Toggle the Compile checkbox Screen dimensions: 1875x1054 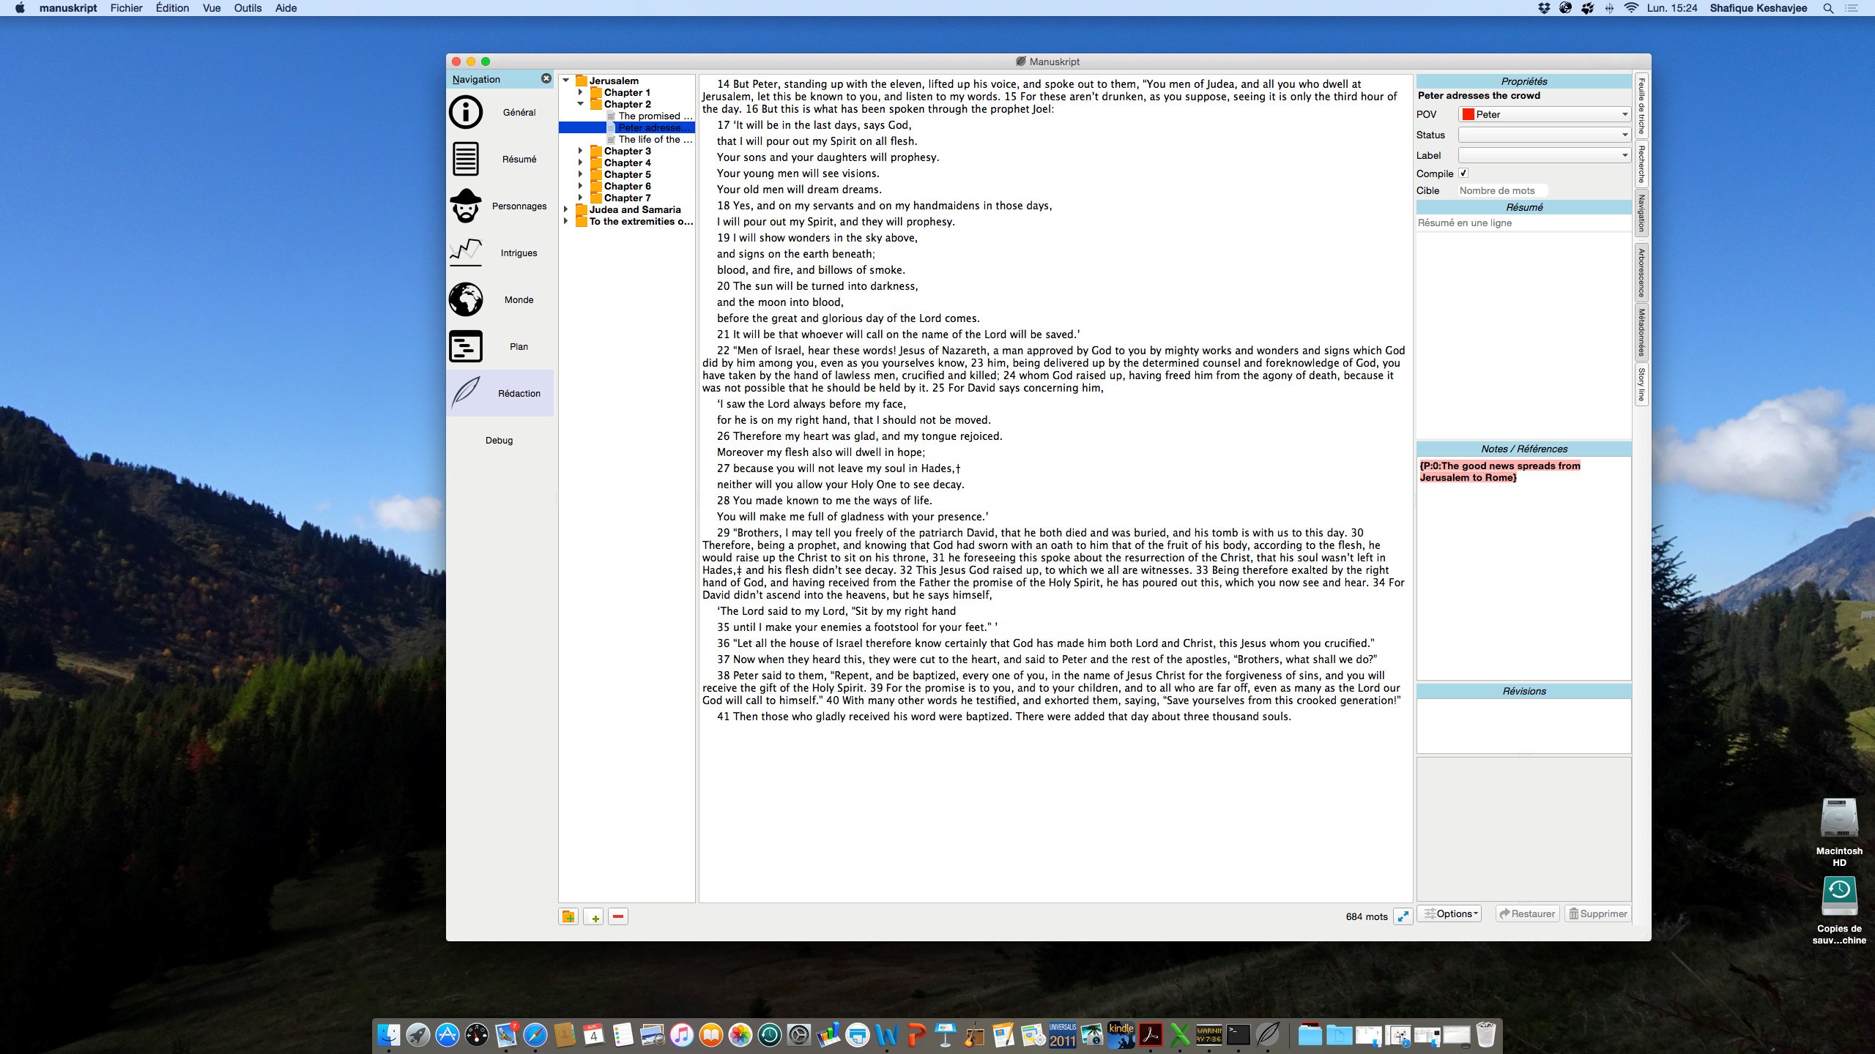tap(1463, 173)
